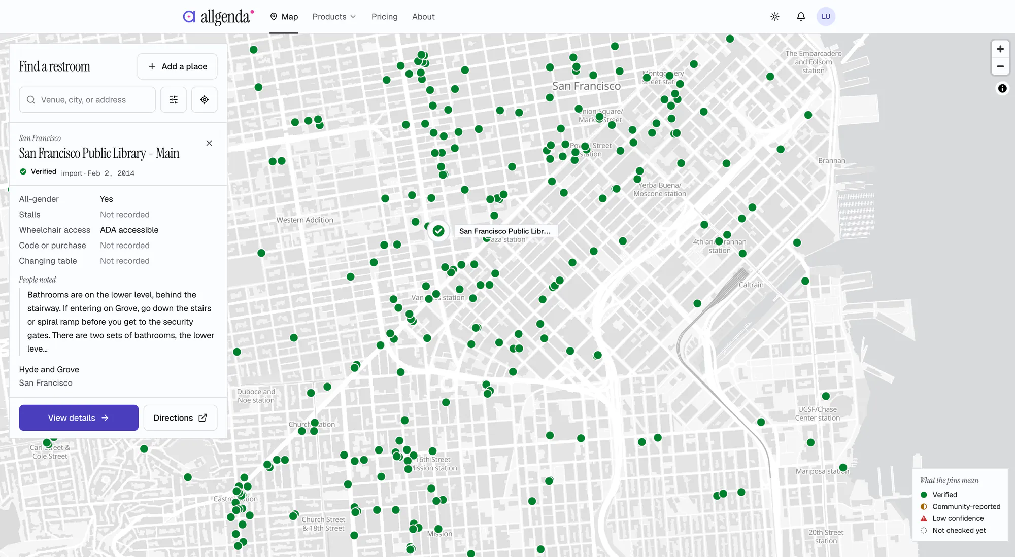Click the 'ADA accessible' value
This screenshot has height=557, width=1015.
coord(129,230)
